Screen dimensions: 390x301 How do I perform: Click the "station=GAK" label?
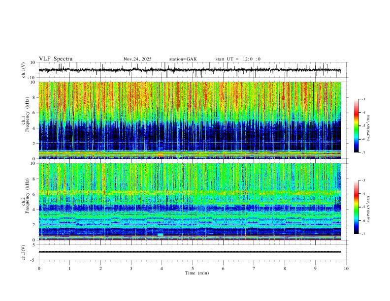tap(183, 59)
